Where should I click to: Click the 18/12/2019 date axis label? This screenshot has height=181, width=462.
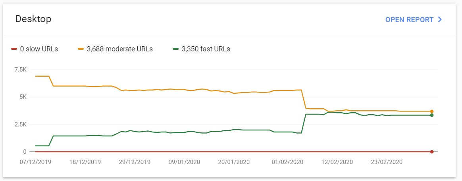[x=85, y=162]
